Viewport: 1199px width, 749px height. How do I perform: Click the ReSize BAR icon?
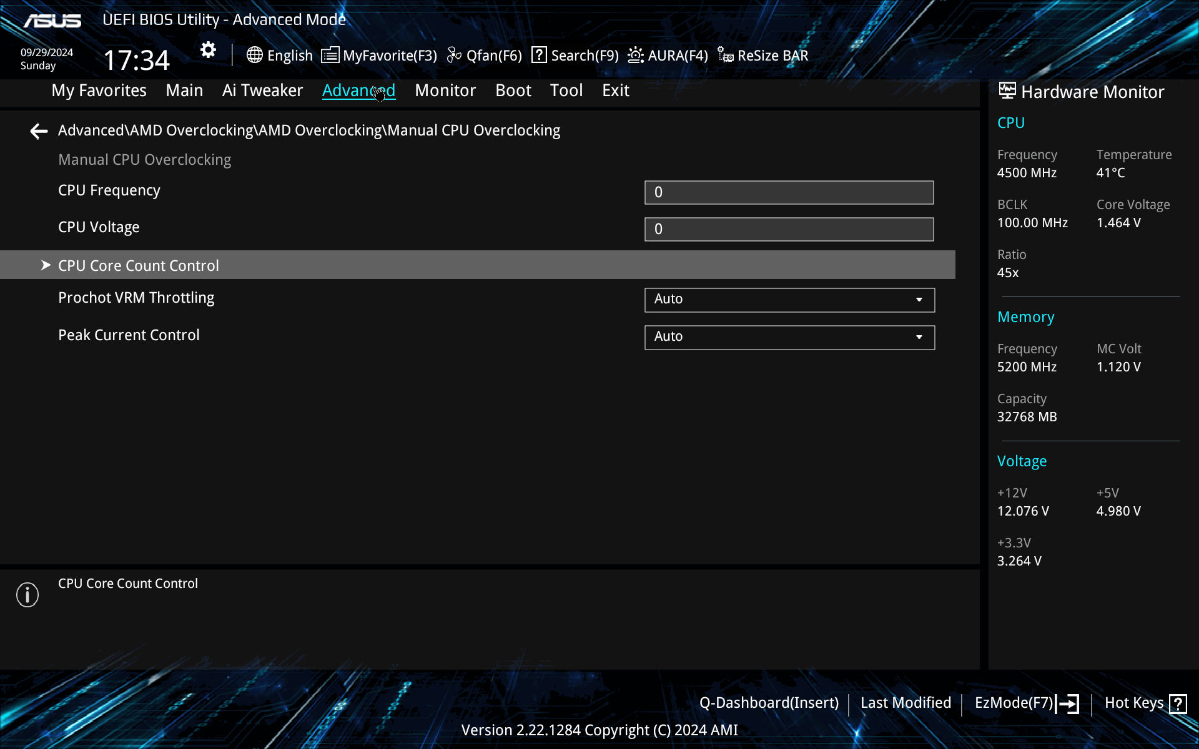725,55
